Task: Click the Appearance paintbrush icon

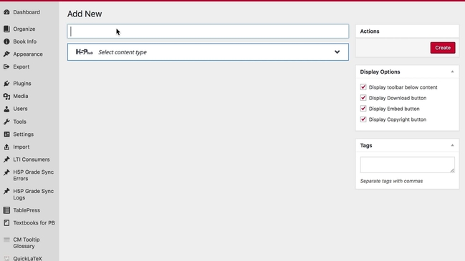Action: pos(6,54)
